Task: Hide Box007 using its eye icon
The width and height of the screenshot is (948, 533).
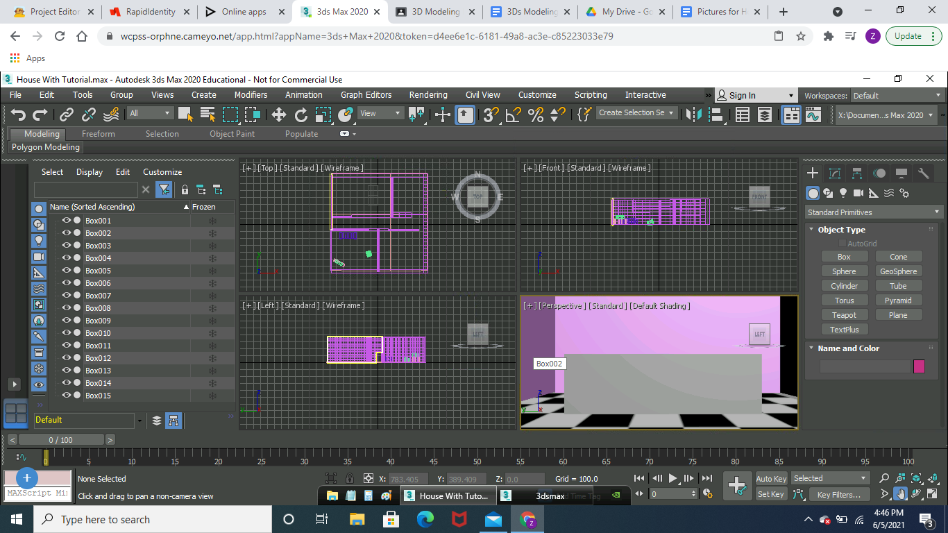Action: (67, 296)
